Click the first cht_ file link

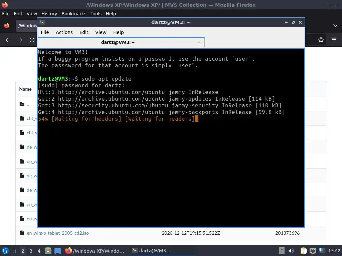(x=32, y=118)
